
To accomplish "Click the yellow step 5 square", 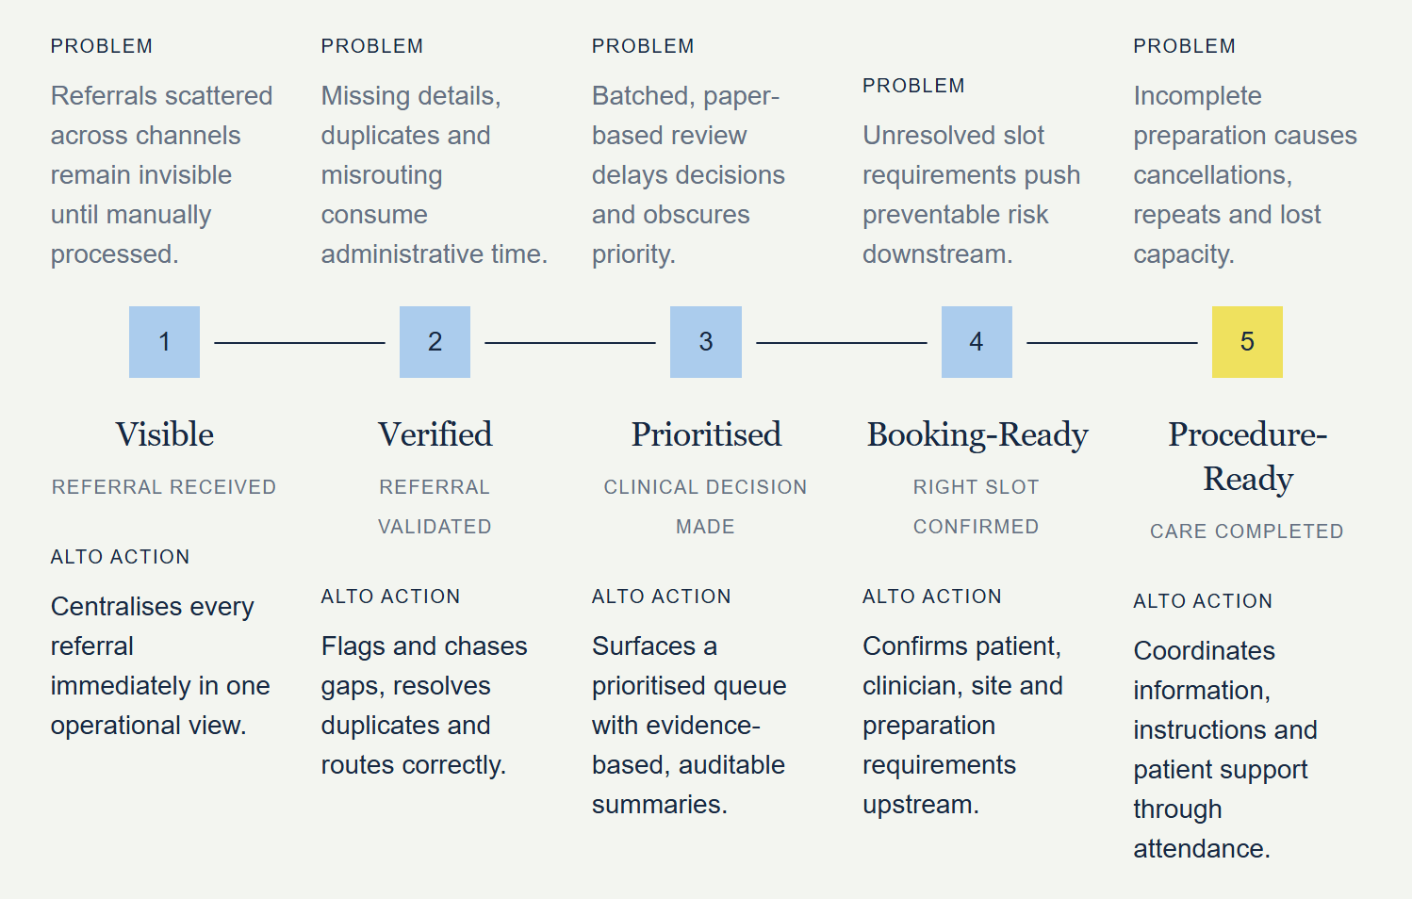I will (x=1247, y=342).
